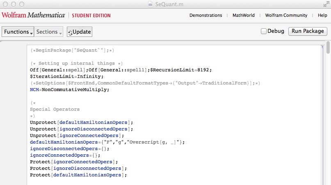Open the Help menu
The height and width of the screenshot is (185, 331).
(x=322, y=15)
